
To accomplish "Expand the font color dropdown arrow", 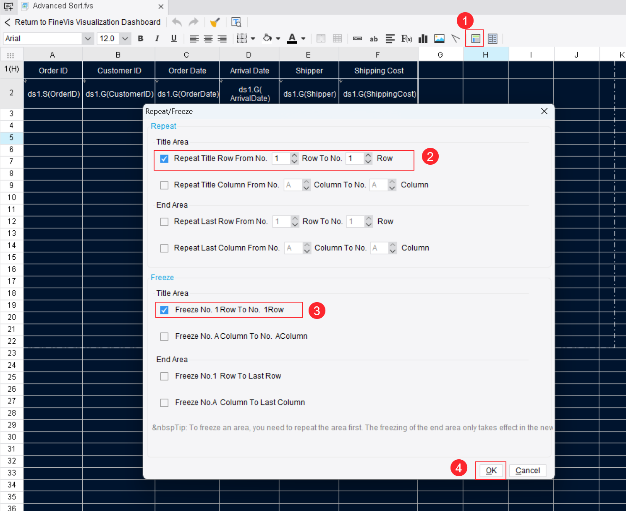I will click(303, 39).
